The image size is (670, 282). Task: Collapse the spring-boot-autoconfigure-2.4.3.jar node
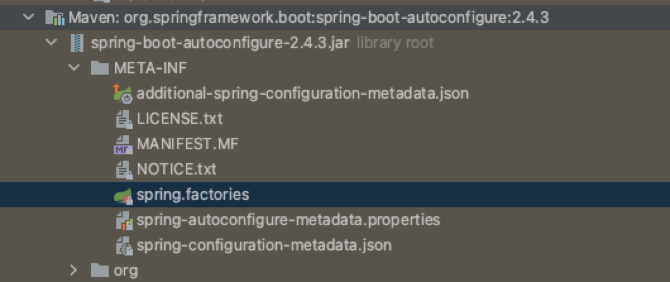pos(51,43)
